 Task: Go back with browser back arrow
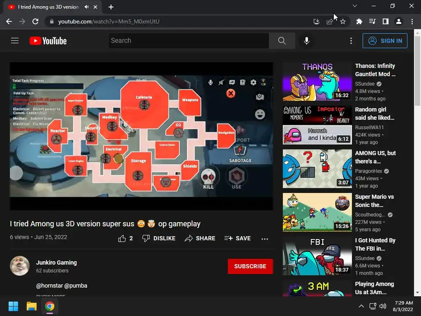pos(9,21)
